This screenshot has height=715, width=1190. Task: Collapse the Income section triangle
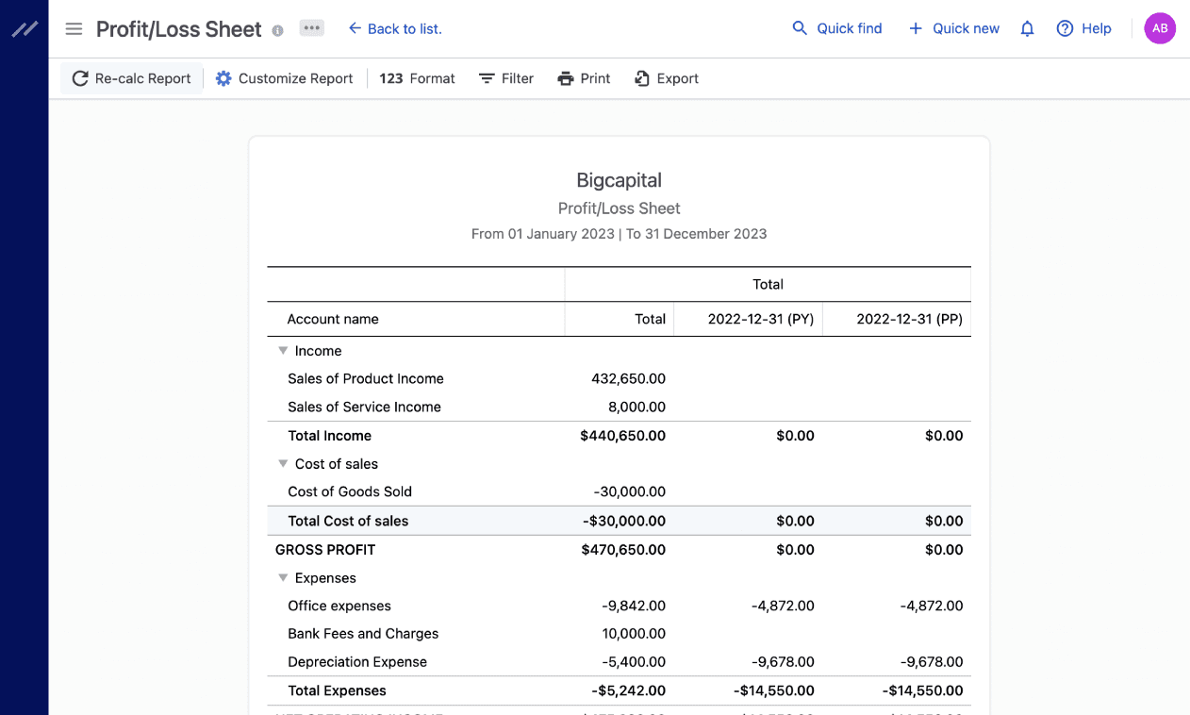(283, 351)
